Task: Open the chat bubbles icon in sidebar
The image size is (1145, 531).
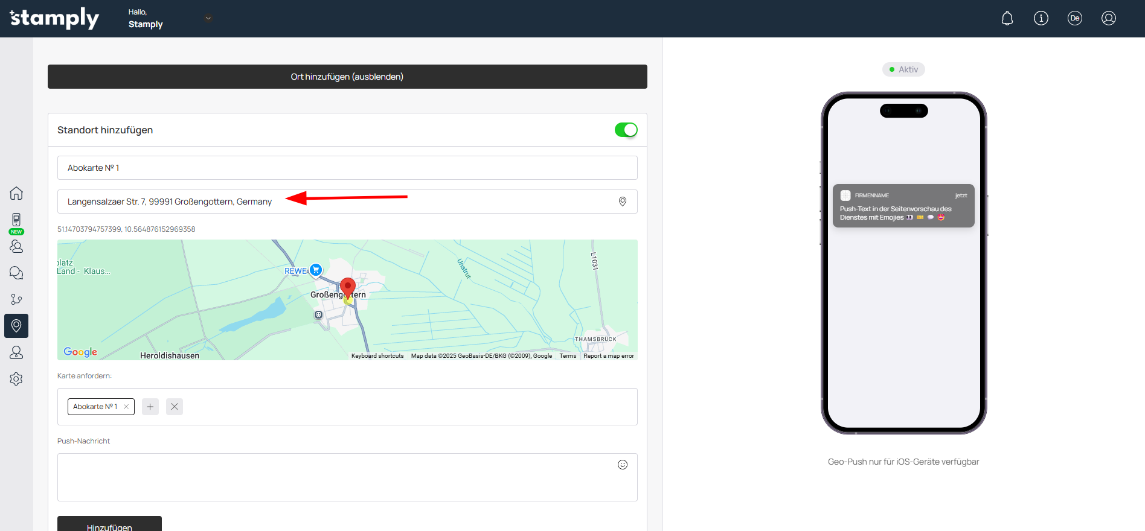Action: coord(16,273)
